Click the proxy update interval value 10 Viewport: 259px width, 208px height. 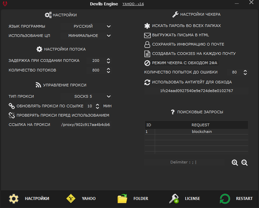90,106
